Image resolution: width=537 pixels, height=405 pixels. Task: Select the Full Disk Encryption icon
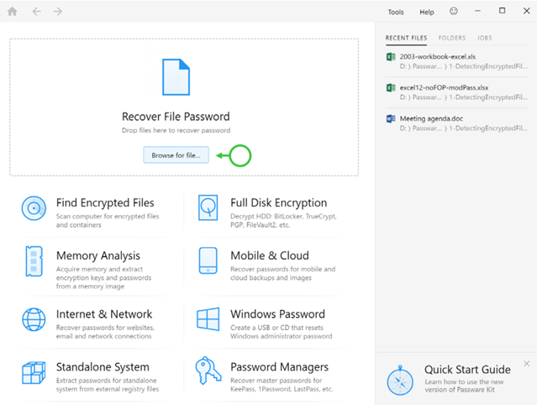(x=208, y=208)
